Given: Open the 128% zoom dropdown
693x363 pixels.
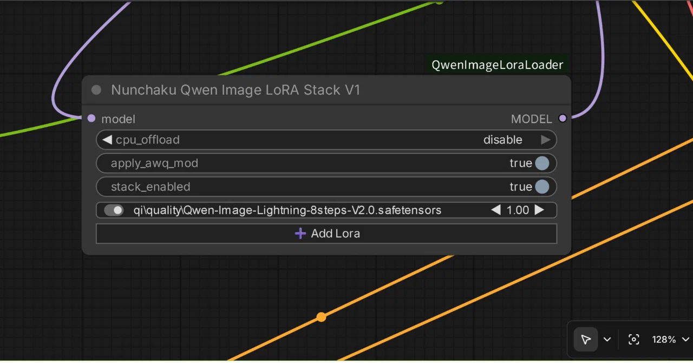Looking at the screenshot, I should tap(671, 340).
